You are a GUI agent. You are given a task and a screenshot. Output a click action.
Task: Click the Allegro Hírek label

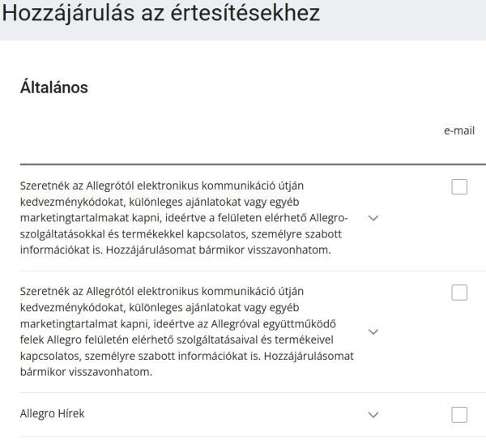click(52, 414)
